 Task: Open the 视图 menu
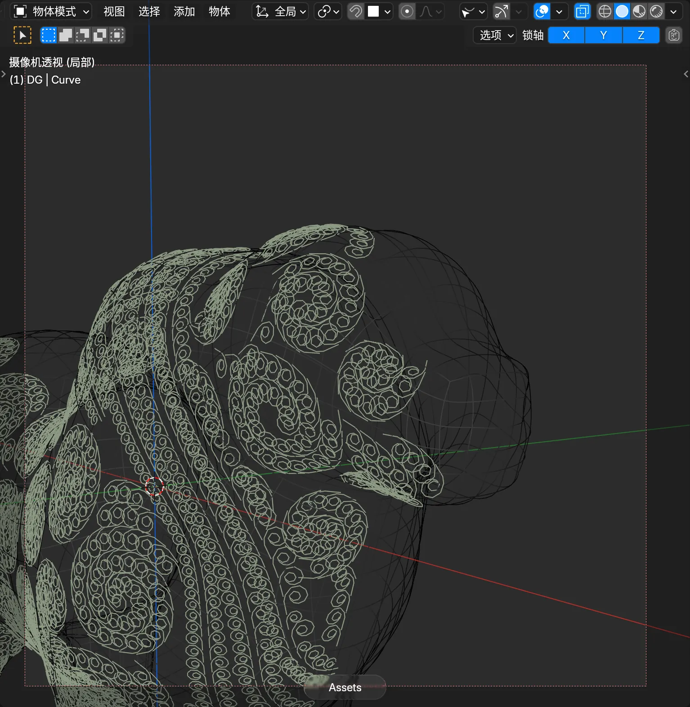point(114,11)
